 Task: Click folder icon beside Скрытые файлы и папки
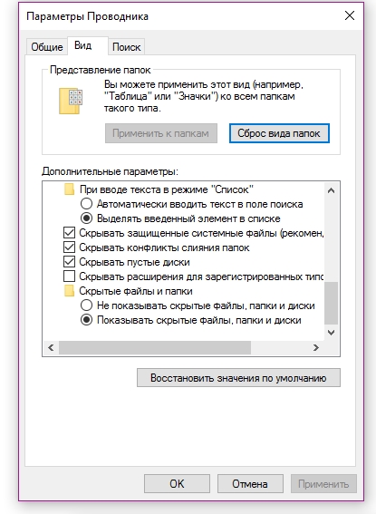[69, 291]
